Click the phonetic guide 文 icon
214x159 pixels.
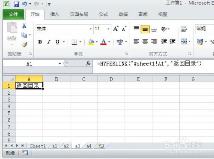(120, 42)
